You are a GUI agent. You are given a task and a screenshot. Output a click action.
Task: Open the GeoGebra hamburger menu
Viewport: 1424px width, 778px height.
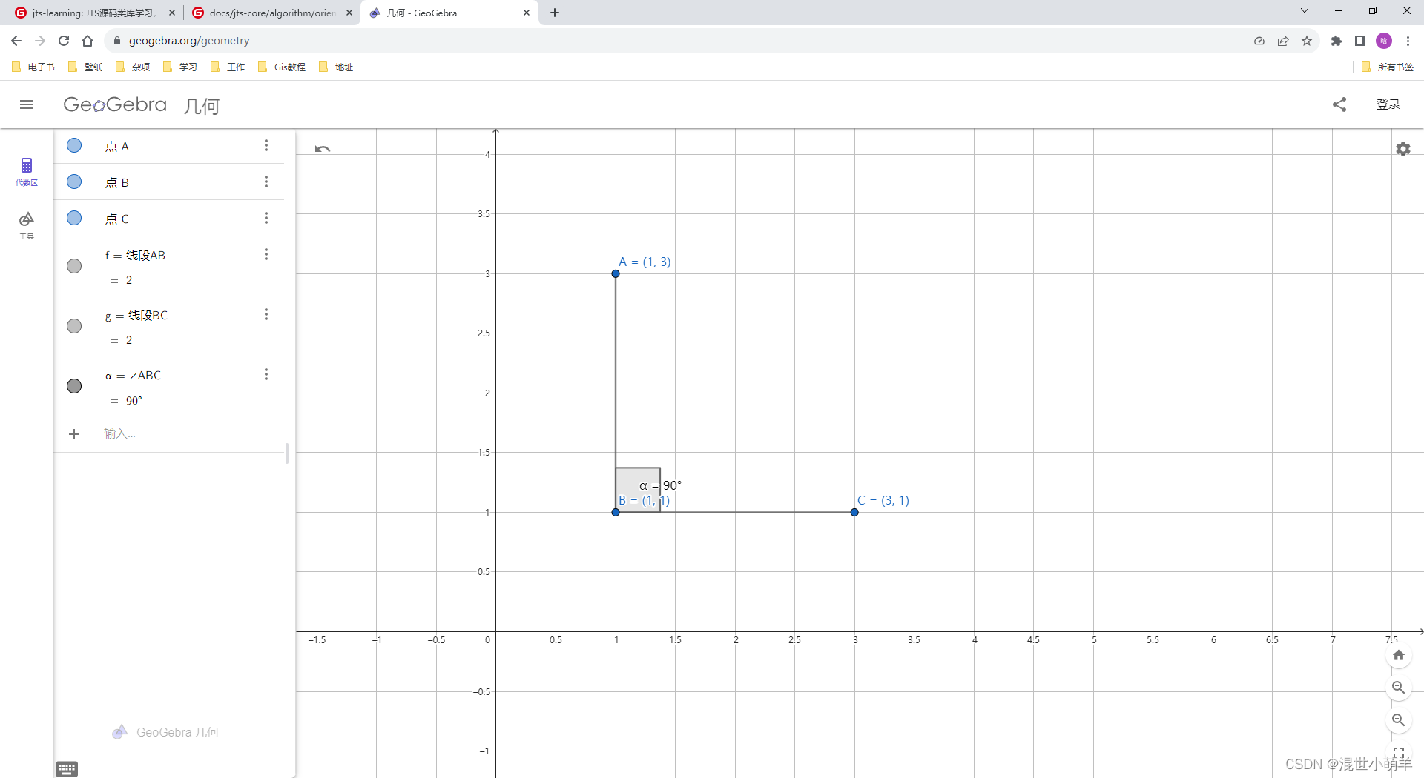click(x=27, y=104)
